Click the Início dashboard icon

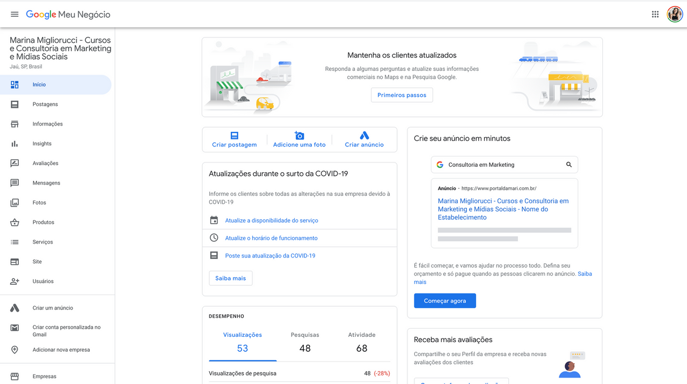pyautogui.click(x=14, y=85)
